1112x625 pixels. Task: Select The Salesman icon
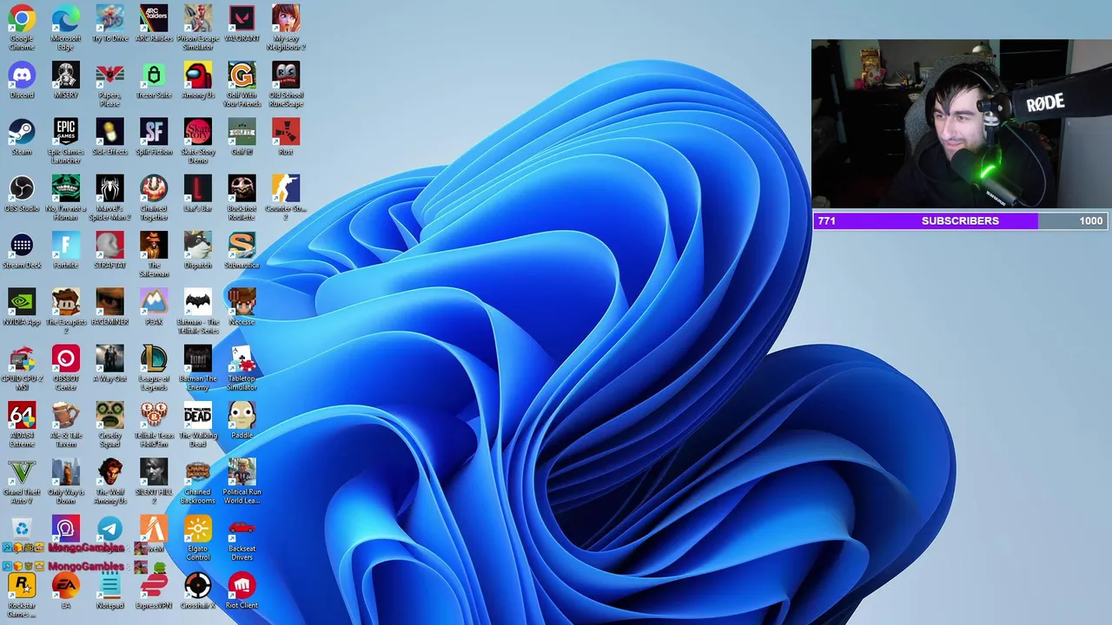(x=154, y=246)
